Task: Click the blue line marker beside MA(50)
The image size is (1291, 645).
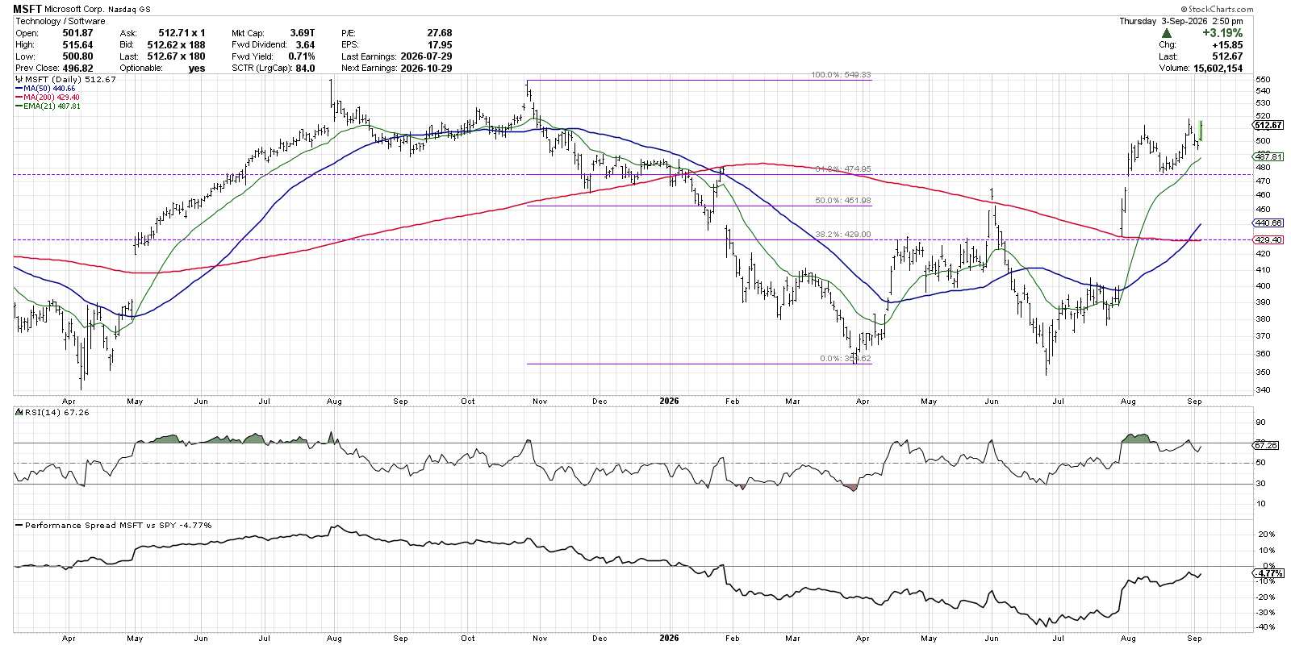Action: coord(19,89)
